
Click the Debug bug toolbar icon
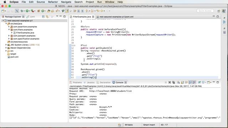point(22,11)
